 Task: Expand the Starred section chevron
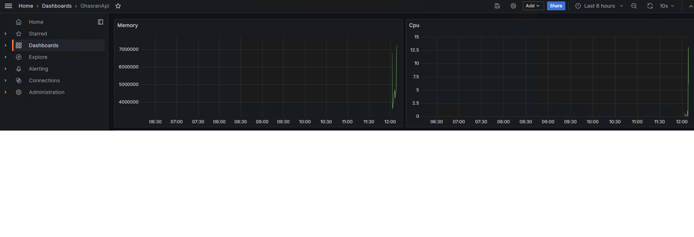[5, 34]
